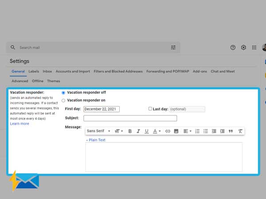
Task: Click the Message body text area
Action: pos(164,157)
